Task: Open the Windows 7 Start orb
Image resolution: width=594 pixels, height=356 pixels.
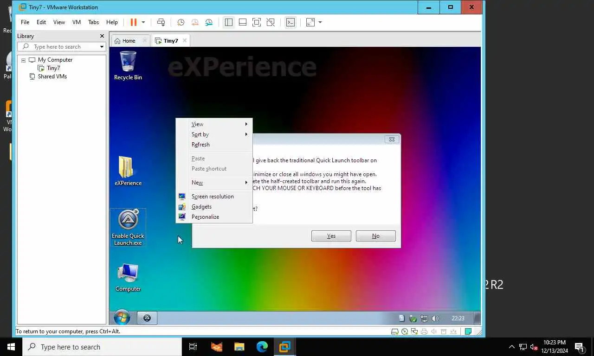Action: [122, 318]
